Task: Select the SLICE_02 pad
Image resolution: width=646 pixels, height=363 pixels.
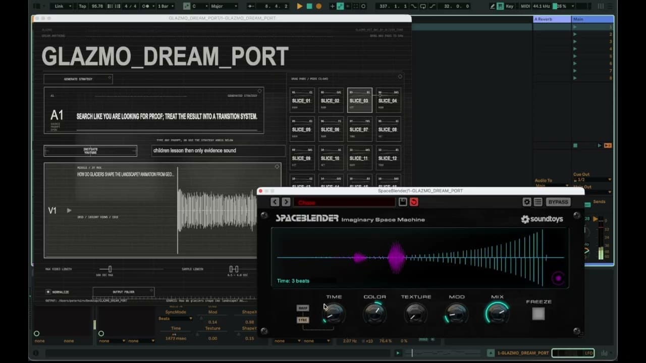Action: pyautogui.click(x=331, y=100)
